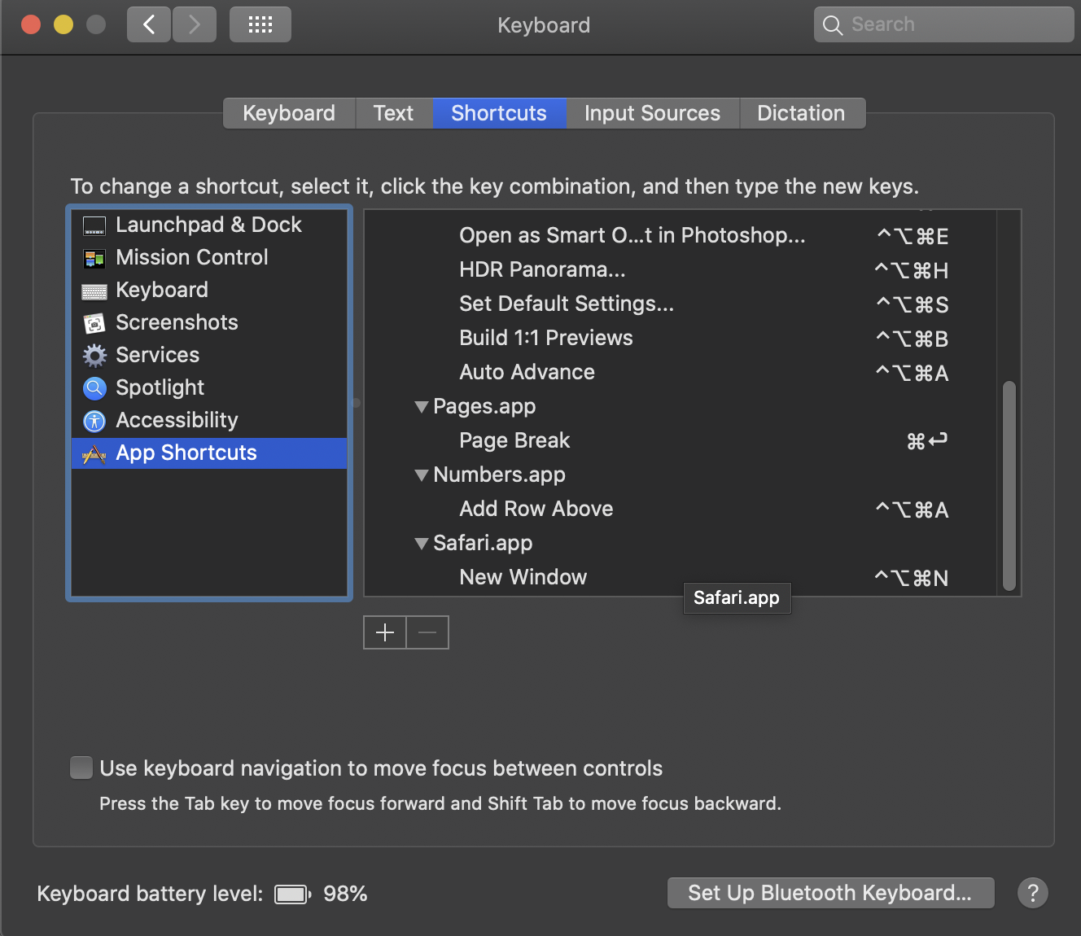Open the Dictation tab
1081x936 pixels.
point(801,113)
